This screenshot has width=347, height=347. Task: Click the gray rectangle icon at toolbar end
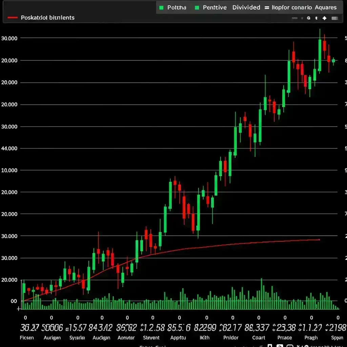pyautogui.click(x=334, y=18)
